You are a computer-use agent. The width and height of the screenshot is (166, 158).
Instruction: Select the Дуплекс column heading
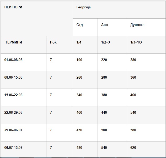(137, 25)
